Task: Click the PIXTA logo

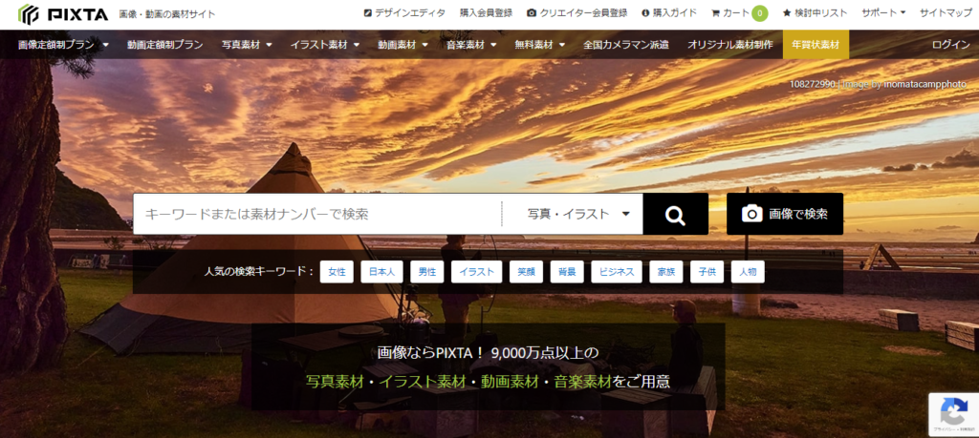Action: (x=63, y=13)
